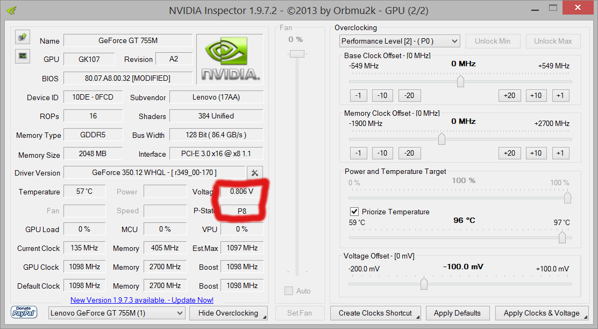This screenshot has height=329, width=598.
Task: Decrease Base Clock Offset by 10
Action: point(382,95)
